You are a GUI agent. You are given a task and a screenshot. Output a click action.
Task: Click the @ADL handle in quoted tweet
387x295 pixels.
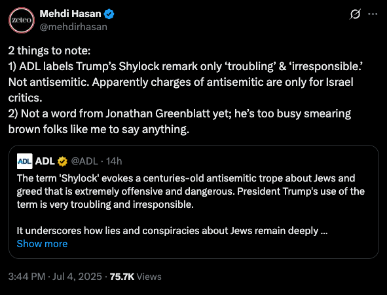tap(84, 161)
